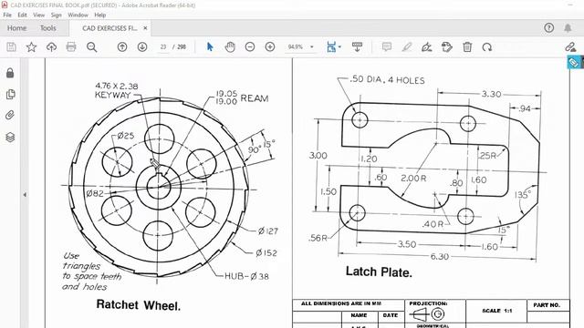Open the Sign menu
This screenshot has height=328, width=584.
tap(57, 15)
